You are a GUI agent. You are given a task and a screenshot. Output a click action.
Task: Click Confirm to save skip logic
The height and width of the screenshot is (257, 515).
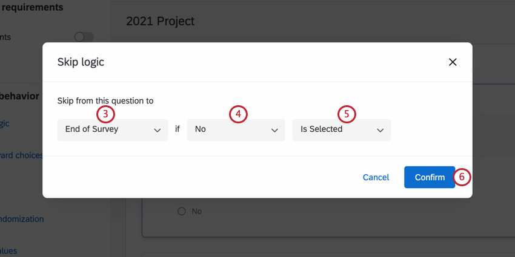[x=430, y=177]
